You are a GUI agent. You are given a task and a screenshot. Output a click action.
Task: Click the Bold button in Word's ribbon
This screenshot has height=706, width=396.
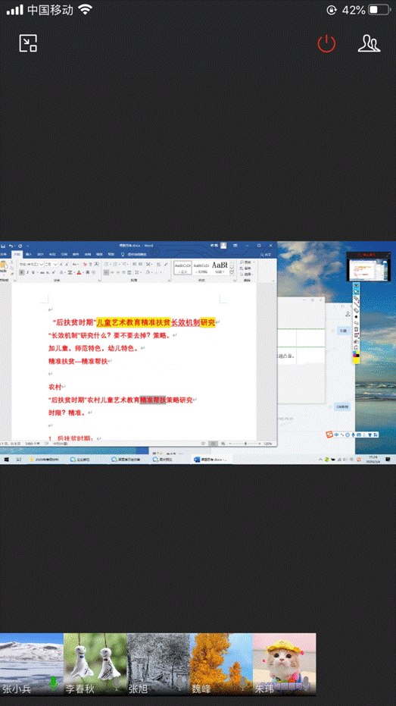coord(21,272)
